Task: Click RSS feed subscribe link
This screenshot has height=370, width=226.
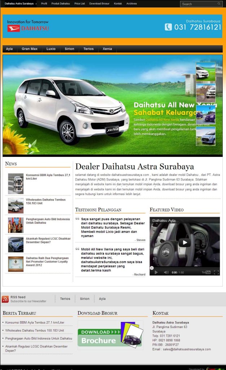Action: pyautogui.click(x=28, y=299)
